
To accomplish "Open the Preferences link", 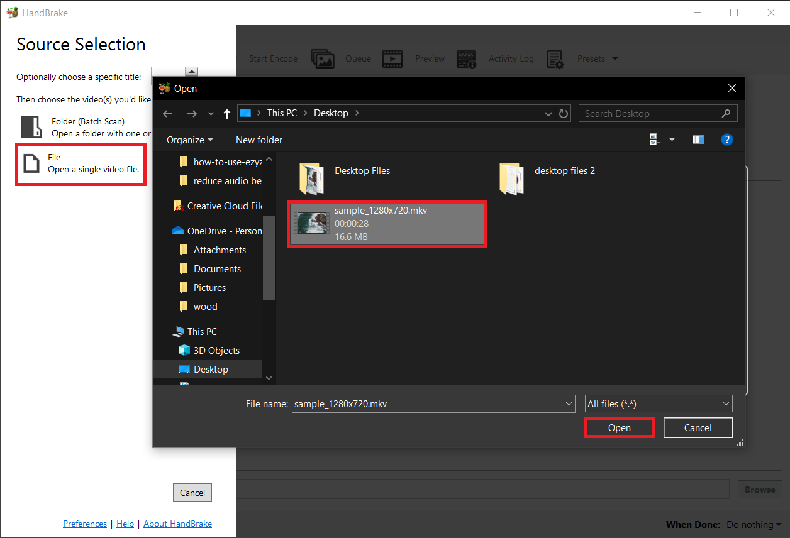I will coord(85,524).
